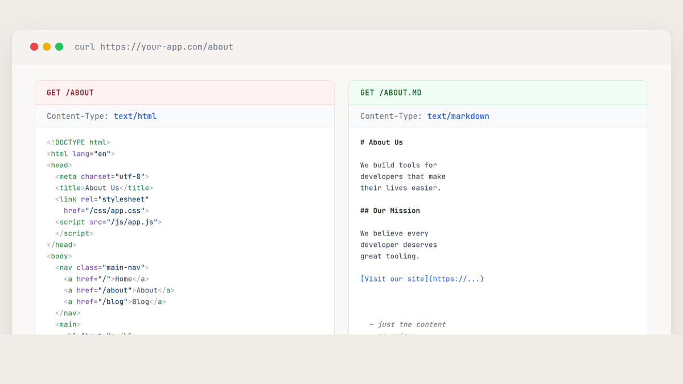Click the '~ just the content' comment
The width and height of the screenshot is (683, 384).
point(408,324)
